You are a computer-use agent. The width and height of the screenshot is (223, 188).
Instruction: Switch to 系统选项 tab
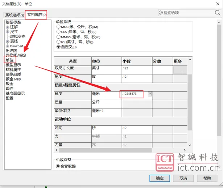pyautogui.click(x=15, y=15)
